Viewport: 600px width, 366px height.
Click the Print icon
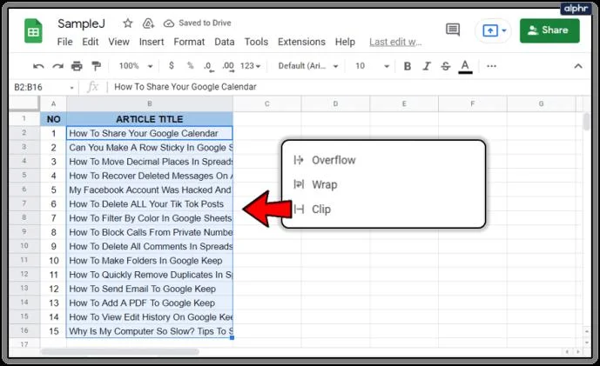click(77, 66)
